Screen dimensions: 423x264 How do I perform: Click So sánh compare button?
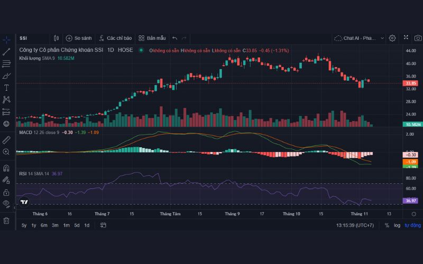click(x=79, y=38)
